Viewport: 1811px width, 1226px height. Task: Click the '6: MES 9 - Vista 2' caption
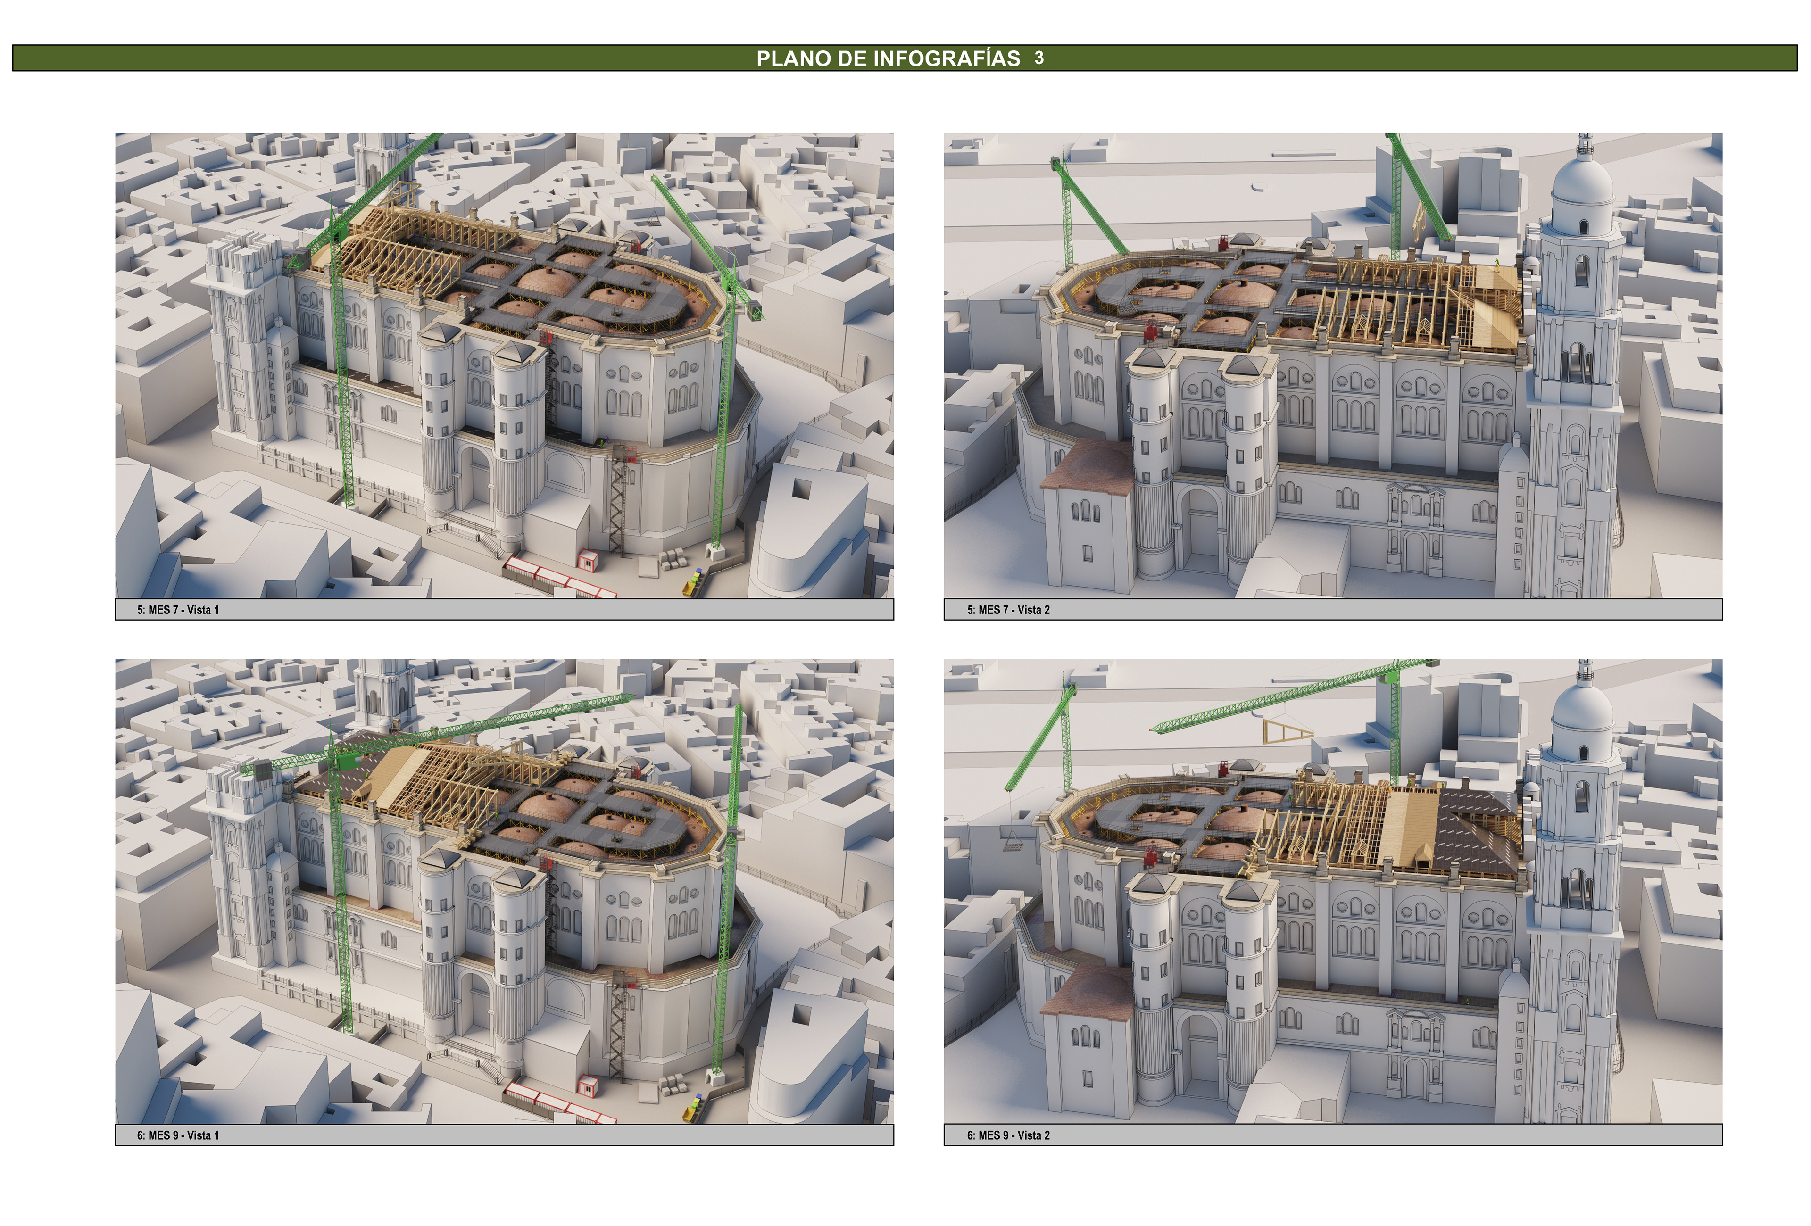pyautogui.click(x=1008, y=1135)
